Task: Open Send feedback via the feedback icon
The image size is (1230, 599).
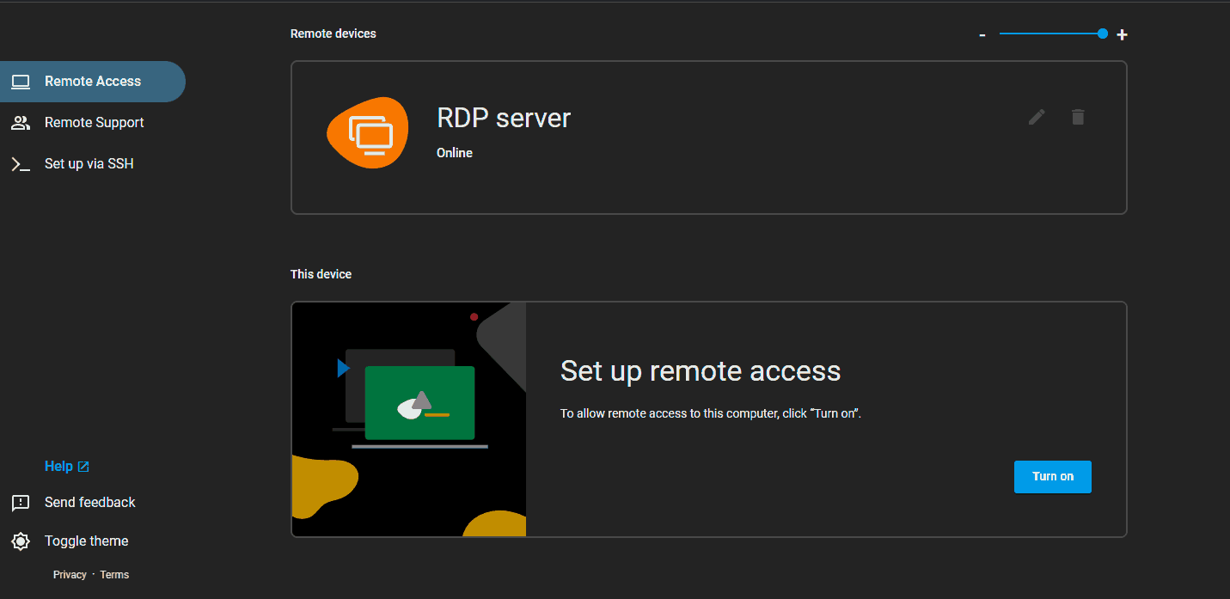Action: coord(21,503)
